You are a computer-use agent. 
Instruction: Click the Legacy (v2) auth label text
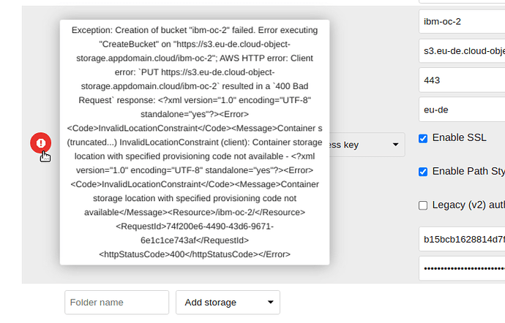pyautogui.click(x=468, y=205)
